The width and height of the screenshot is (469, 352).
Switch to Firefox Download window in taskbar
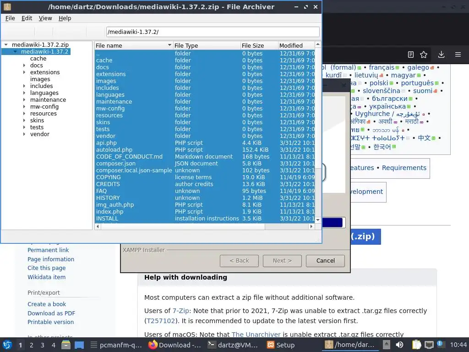(175, 345)
